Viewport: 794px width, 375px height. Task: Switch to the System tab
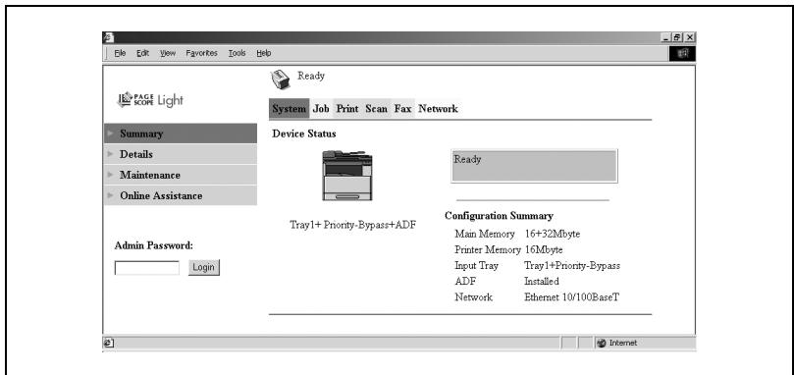tap(290, 108)
